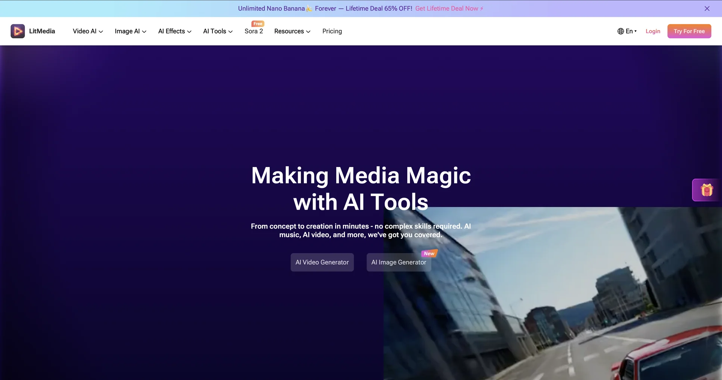Go to the Sora 2 page

point(253,32)
